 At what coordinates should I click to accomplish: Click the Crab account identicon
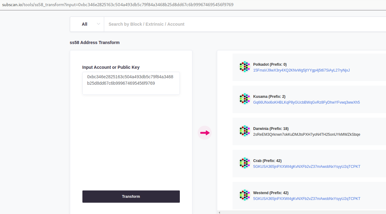point(244,163)
